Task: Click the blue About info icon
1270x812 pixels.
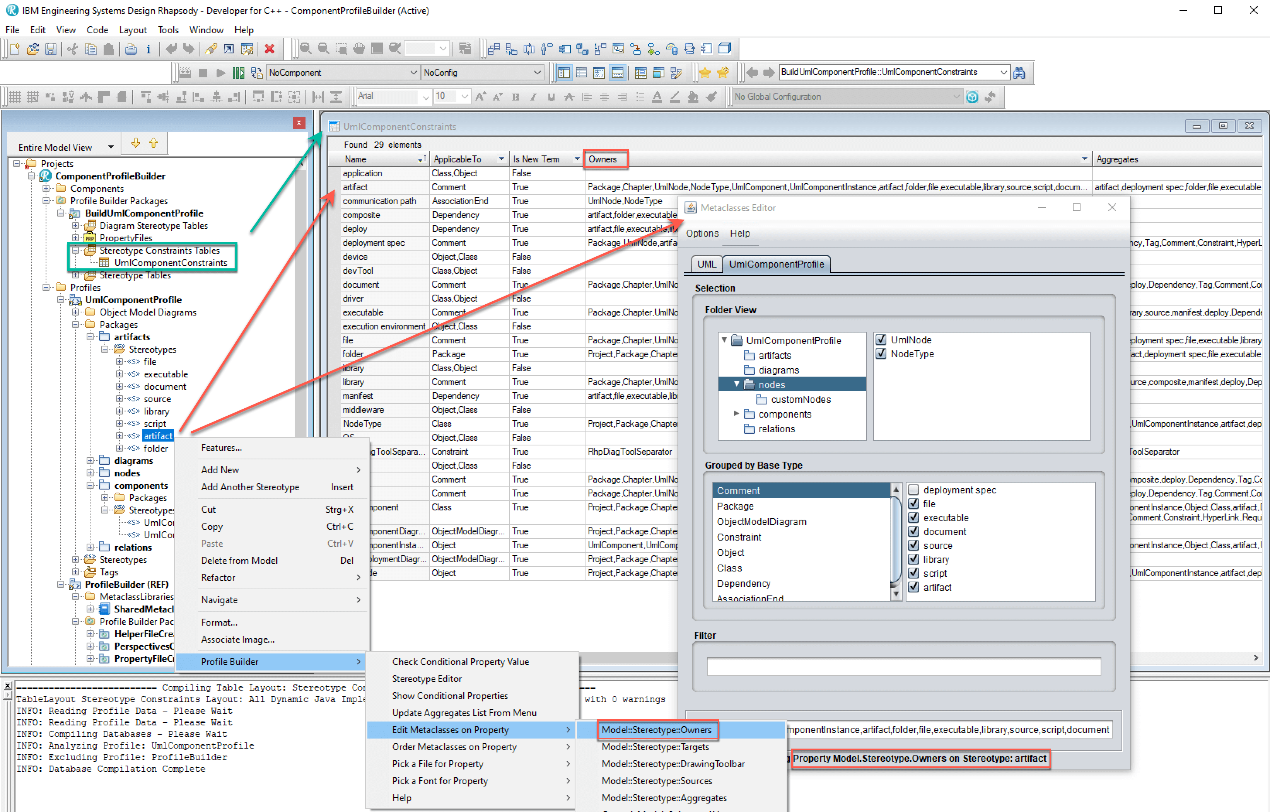Action: click(x=148, y=49)
